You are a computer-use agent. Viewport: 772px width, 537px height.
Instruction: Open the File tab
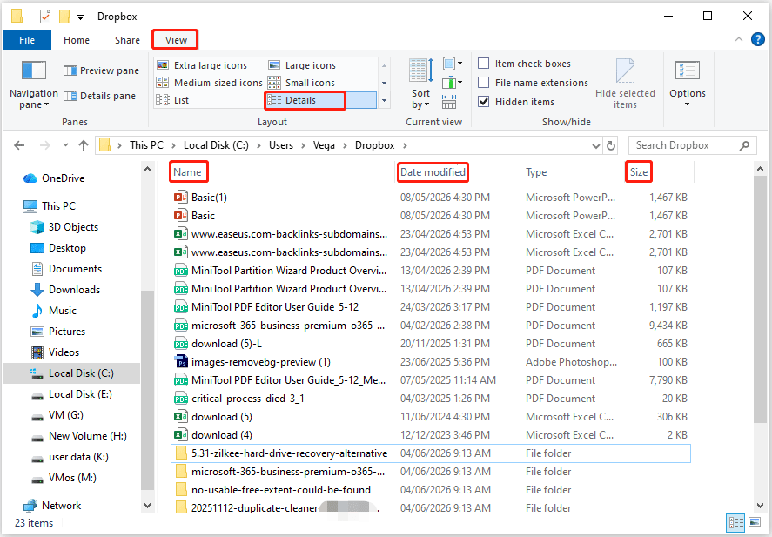[x=27, y=40]
